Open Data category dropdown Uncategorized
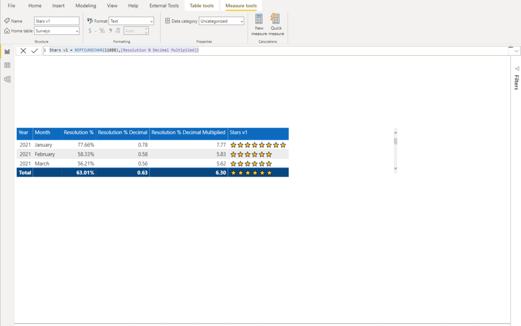The image size is (521, 326). [x=221, y=21]
